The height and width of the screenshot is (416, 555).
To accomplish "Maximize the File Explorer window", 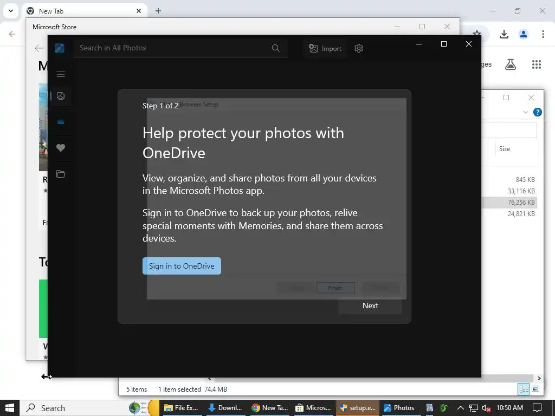I will (x=506, y=97).
